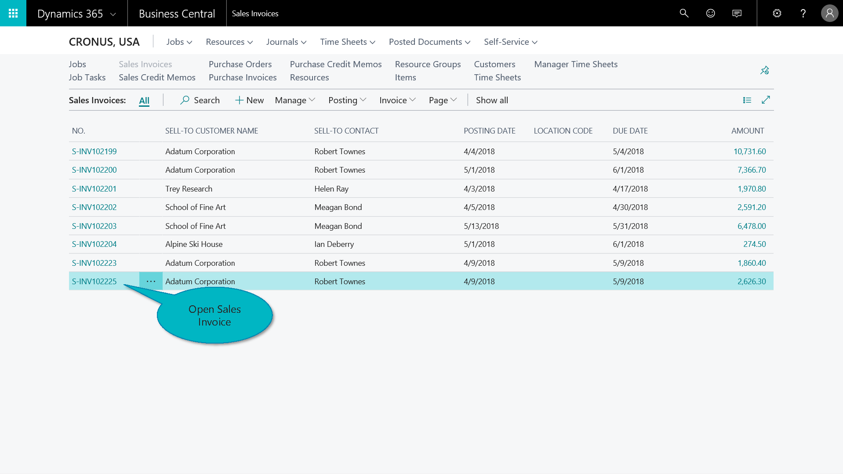Click the pin navigation icon

764,70
